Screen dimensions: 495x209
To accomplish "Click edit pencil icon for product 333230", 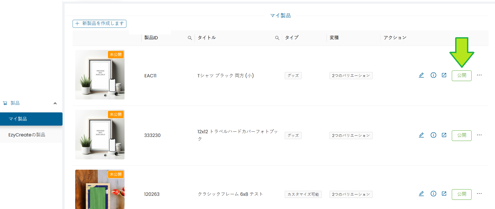I will 421,135.
